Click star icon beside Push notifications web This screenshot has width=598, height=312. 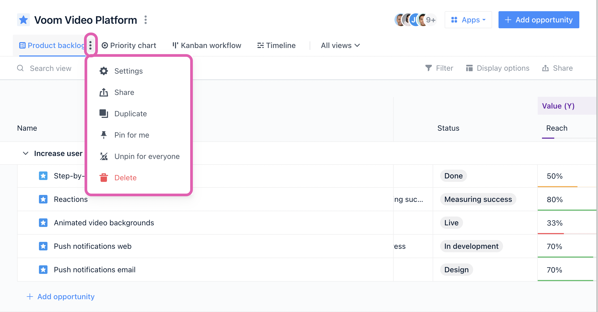coord(43,246)
